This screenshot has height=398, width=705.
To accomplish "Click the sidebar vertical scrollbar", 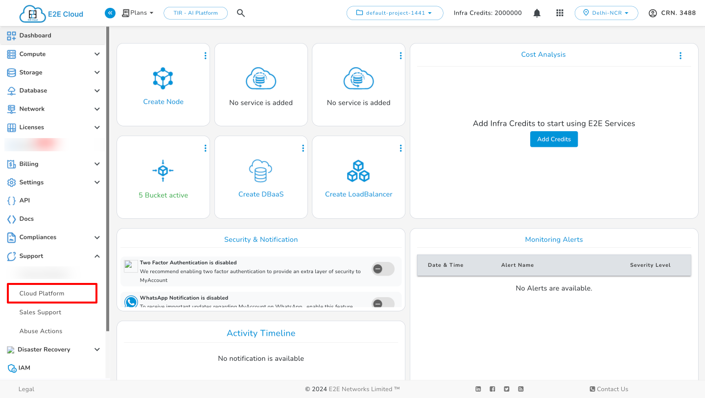I will pyautogui.click(x=108, y=179).
